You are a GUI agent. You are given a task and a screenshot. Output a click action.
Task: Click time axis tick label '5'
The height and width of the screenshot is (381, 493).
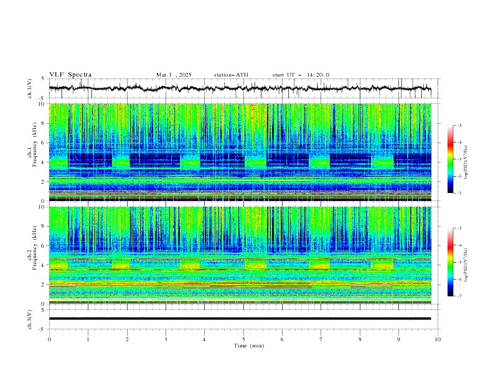click(x=243, y=339)
